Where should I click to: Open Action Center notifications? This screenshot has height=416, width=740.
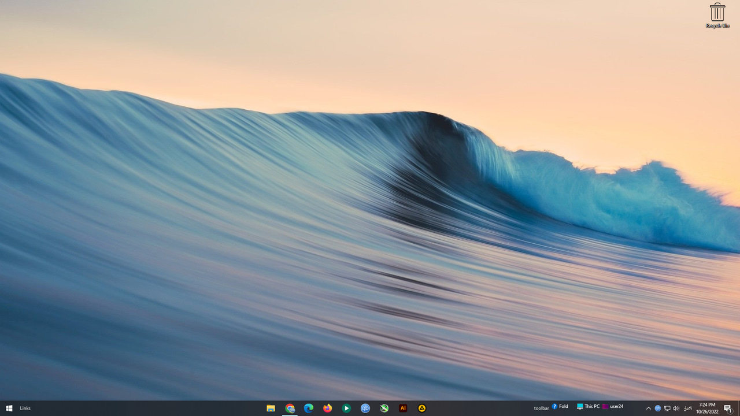728,408
